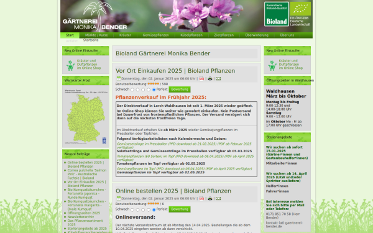
Task: Open Öffnungszeiten 2025 link in Neuste Beiträge
Action: pyautogui.click(x=84, y=213)
